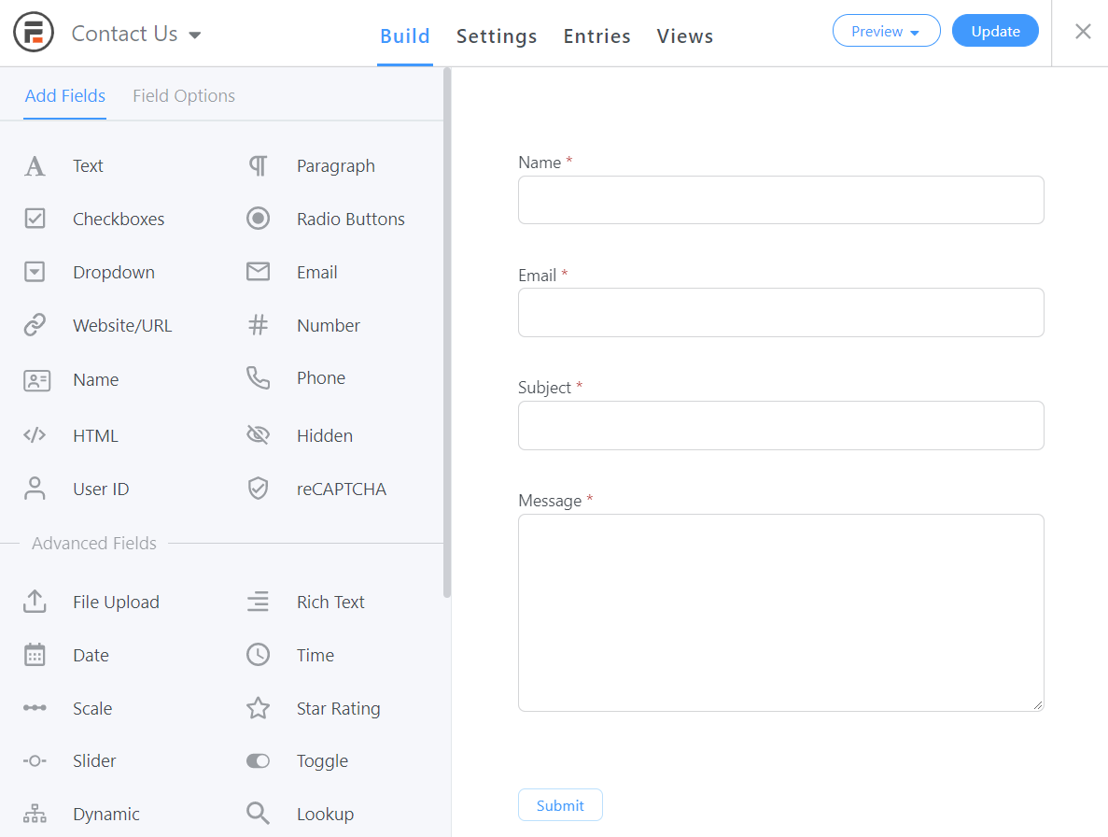Add a Checkboxes field to the form
1108x837 pixels.
(x=119, y=219)
